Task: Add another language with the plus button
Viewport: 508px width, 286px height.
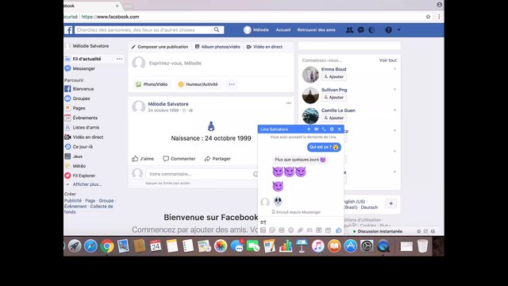Action: 391,203
